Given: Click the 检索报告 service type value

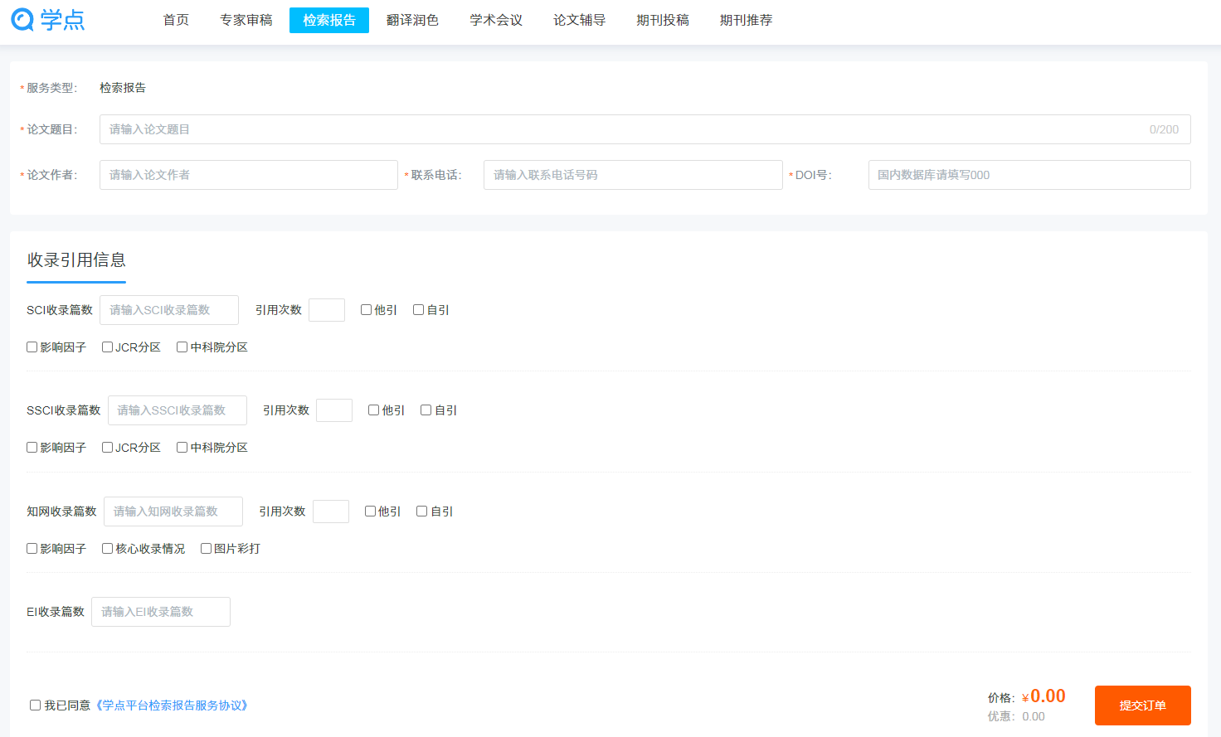Looking at the screenshot, I should click(x=123, y=88).
